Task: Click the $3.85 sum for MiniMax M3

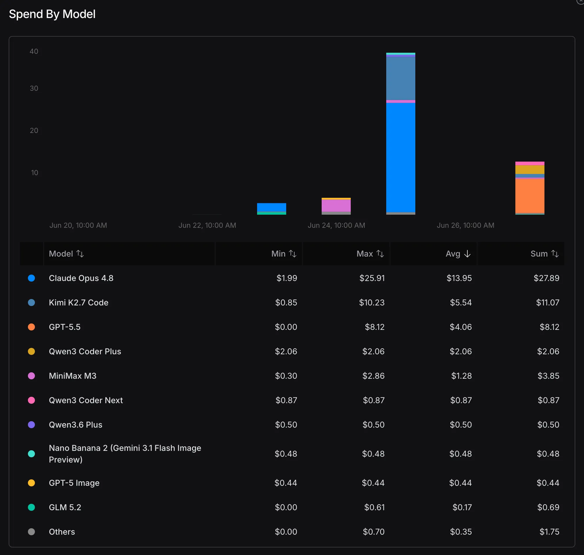Action: 548,376
